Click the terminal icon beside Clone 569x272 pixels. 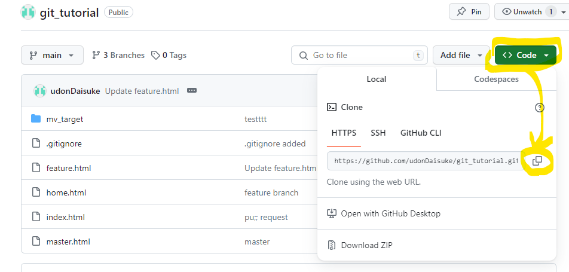click(332, 107)
